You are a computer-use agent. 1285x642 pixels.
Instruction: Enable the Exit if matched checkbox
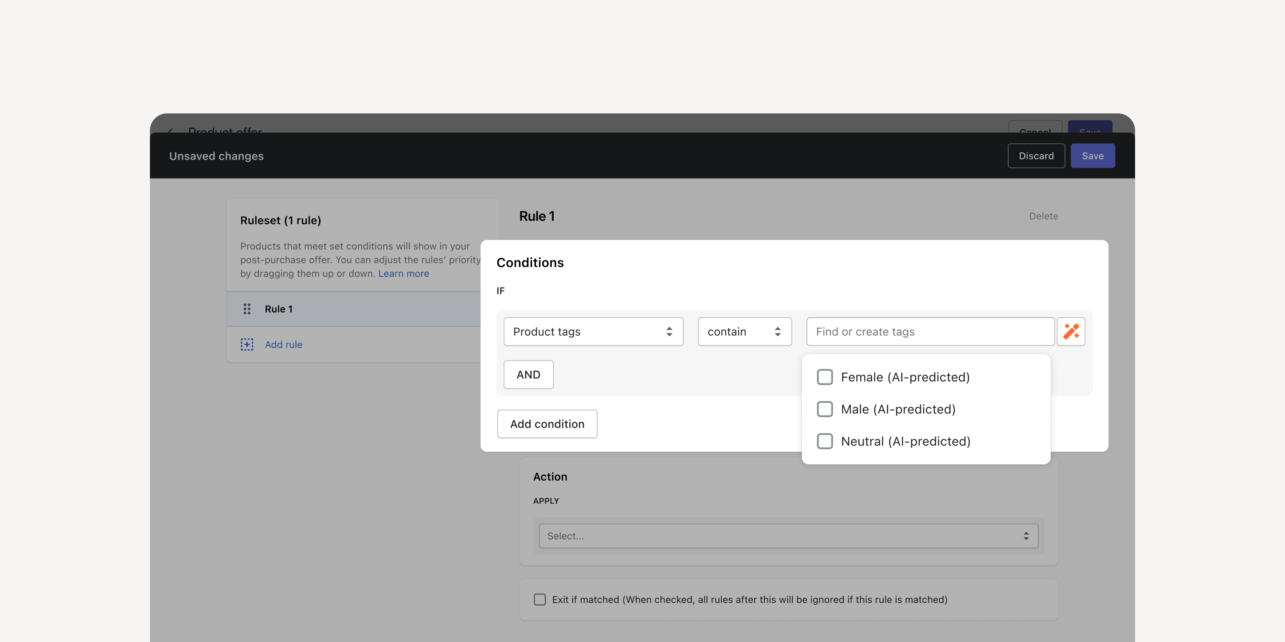tap(540, 600)
